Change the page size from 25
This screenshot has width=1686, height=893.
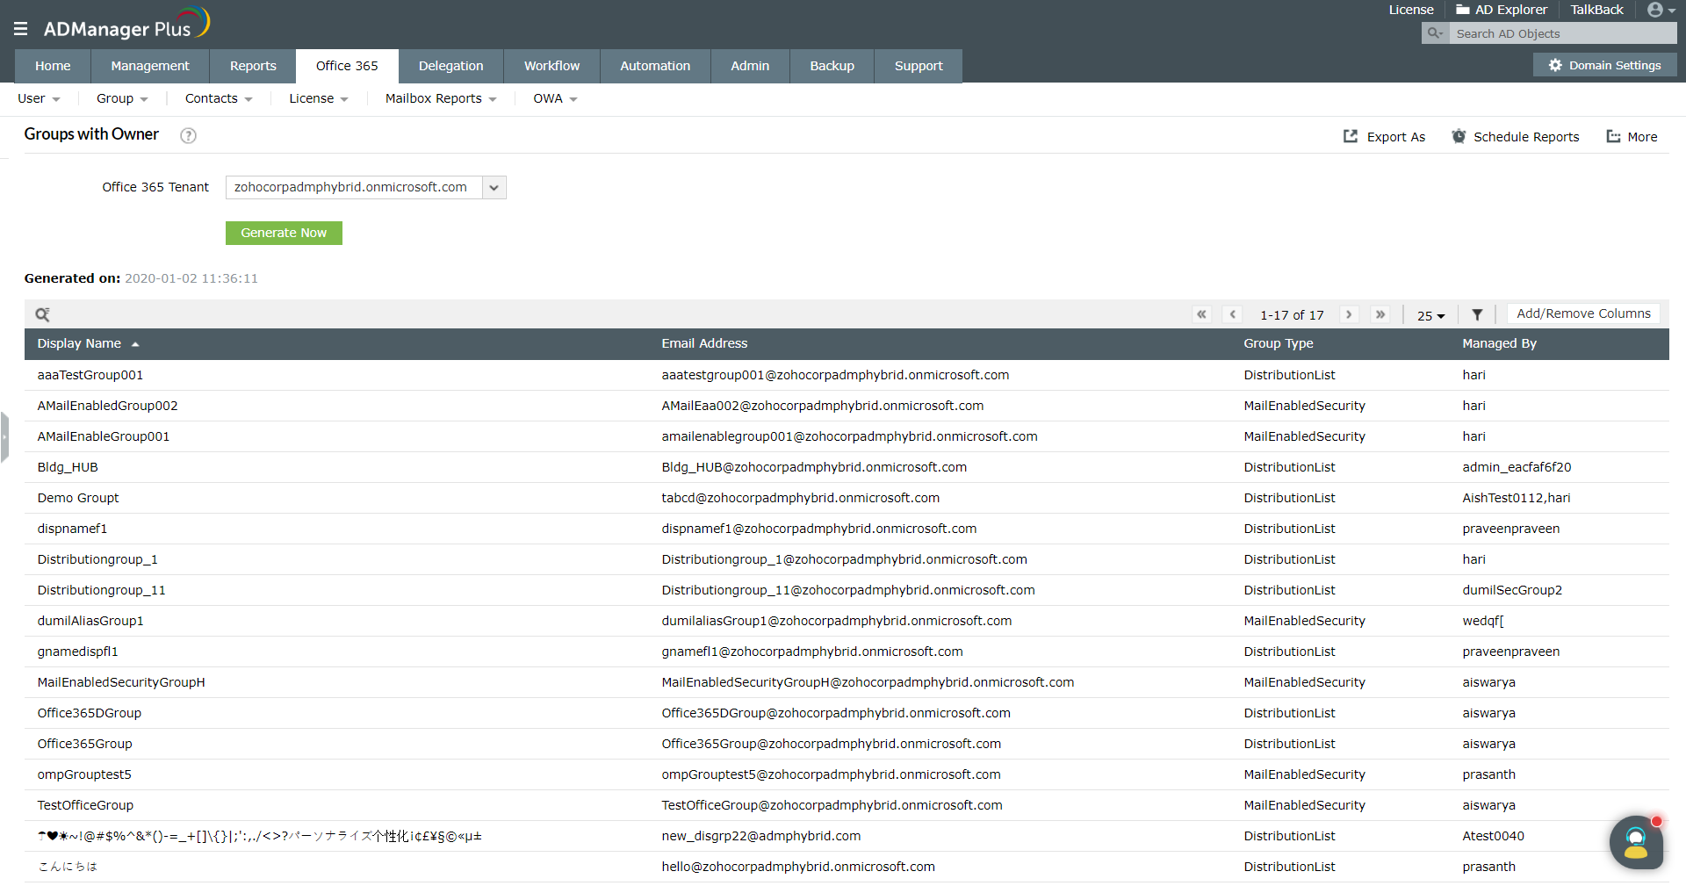[x=1430, y=315]
